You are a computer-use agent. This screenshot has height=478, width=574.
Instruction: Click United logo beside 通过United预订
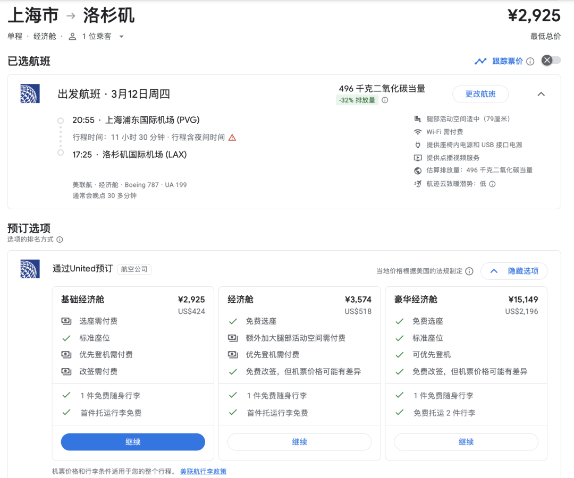30,269
